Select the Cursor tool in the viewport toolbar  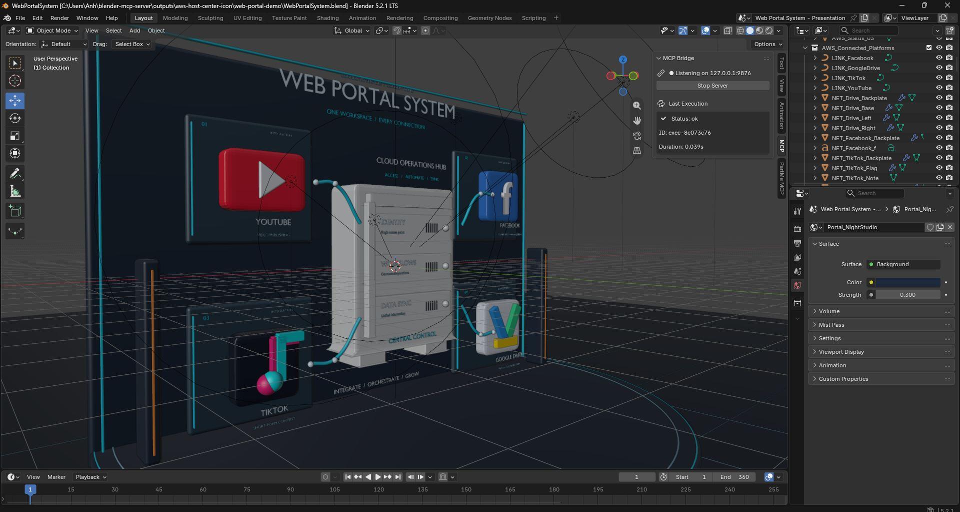point(15,81)
